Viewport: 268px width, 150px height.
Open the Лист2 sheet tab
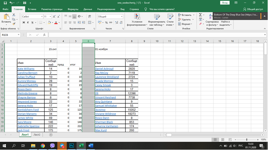click(x=37, y=135)
